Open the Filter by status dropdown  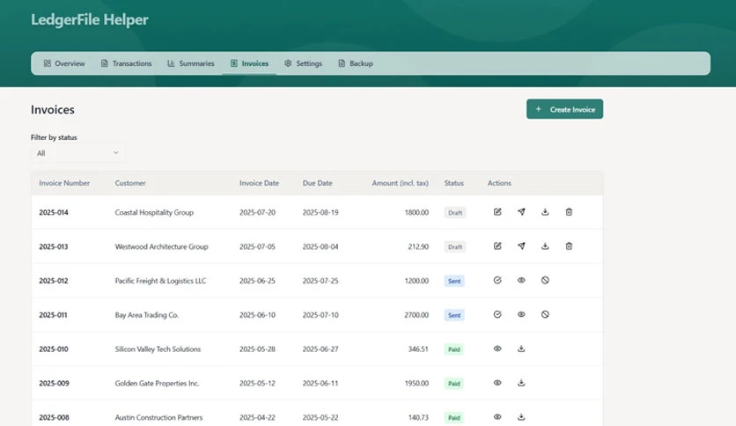78,153
